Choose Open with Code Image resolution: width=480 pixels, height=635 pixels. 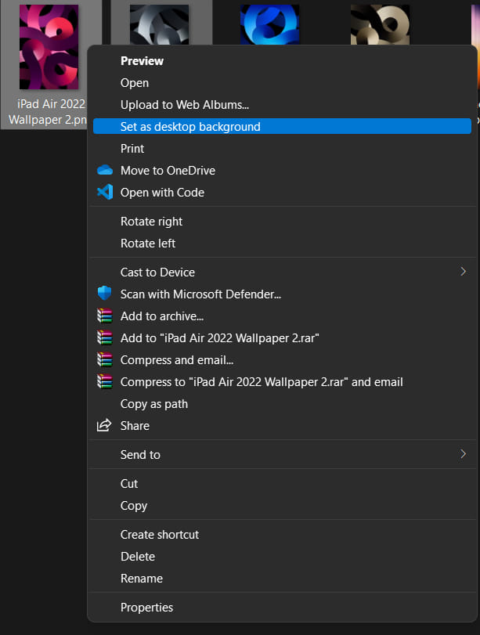pos(282,193)
